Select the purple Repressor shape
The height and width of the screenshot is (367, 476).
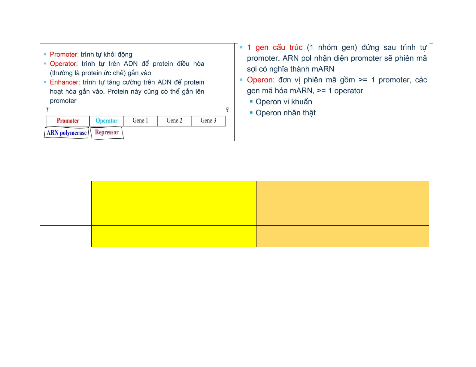click(107, 132)
